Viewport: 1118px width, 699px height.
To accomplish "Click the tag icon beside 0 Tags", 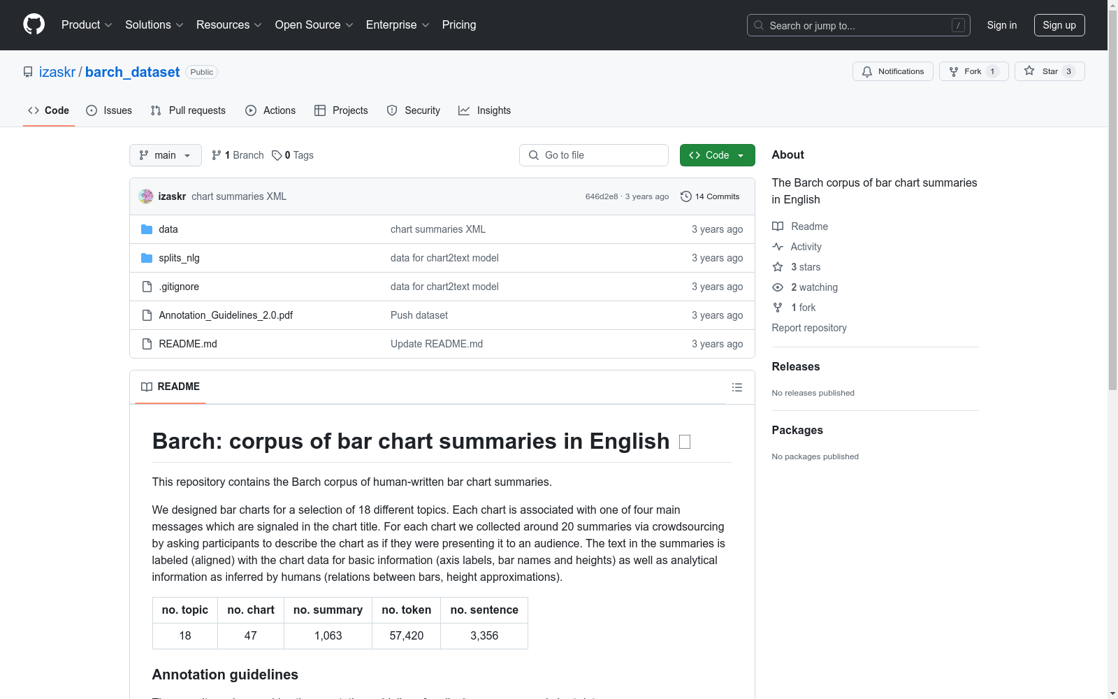I will pos(277,155).
